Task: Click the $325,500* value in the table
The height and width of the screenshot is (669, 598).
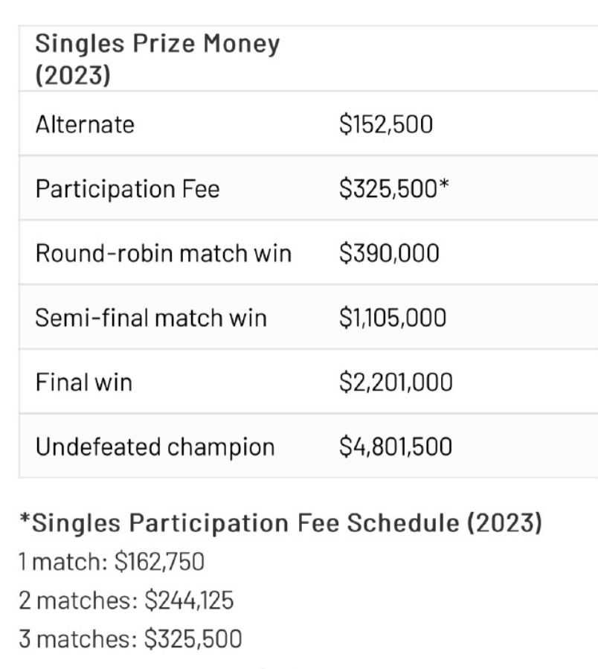Action: coord(393,189)
